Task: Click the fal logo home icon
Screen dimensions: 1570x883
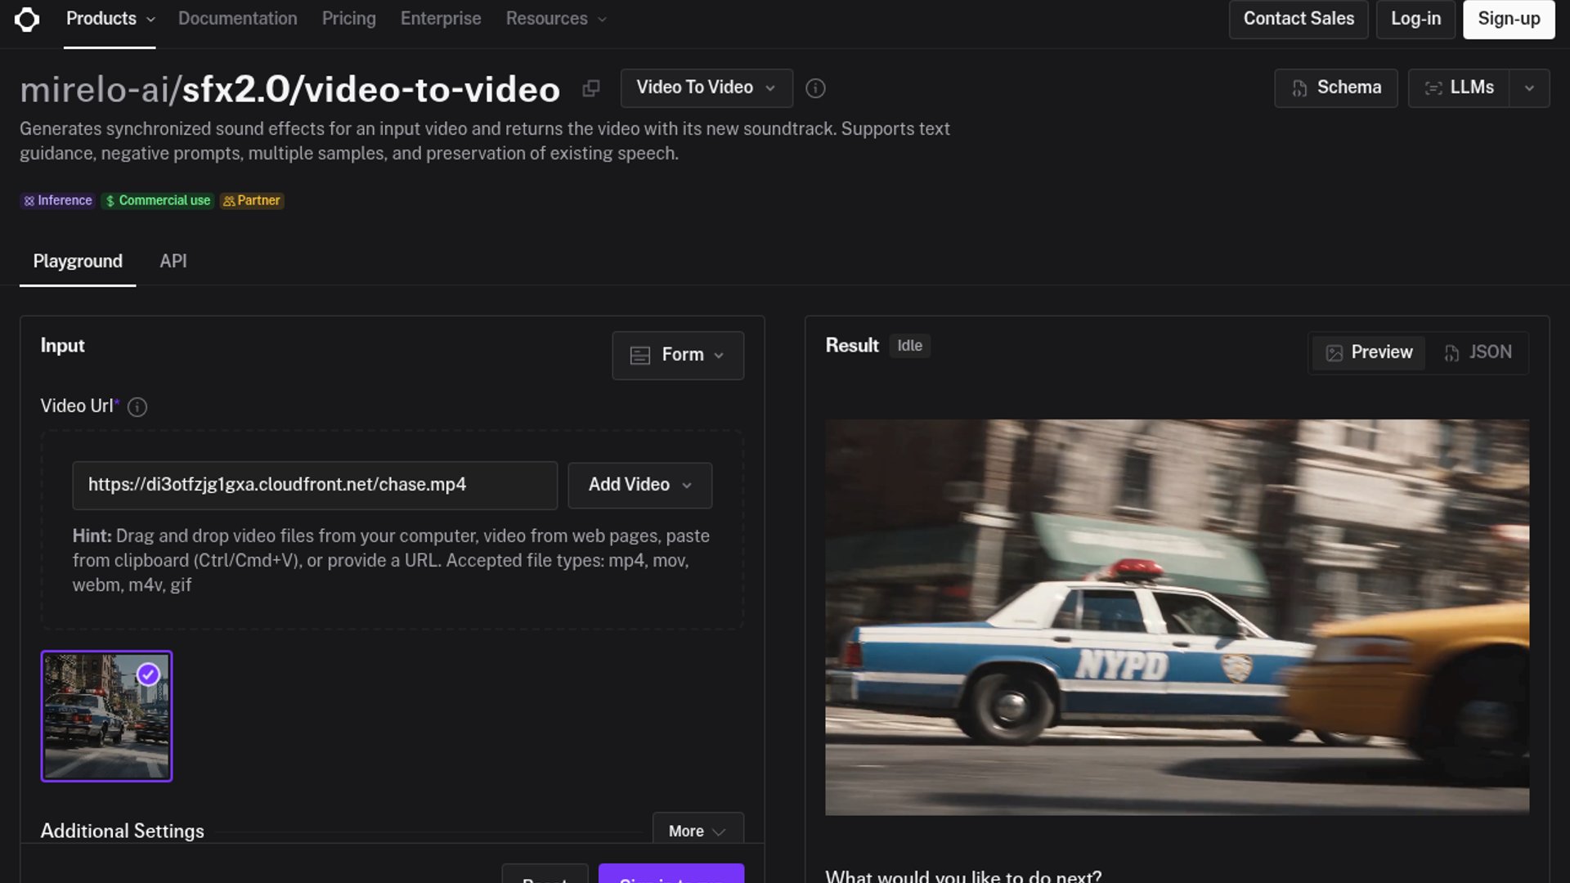Action: [x=27, y=19]
